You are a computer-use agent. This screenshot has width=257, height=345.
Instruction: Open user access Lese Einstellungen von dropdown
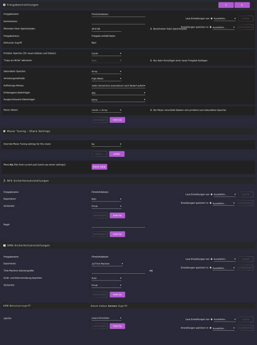click(x=225, y=320)
